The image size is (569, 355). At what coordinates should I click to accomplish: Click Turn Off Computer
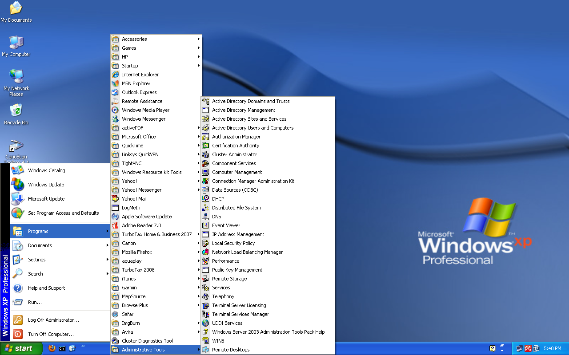pyautogui.click(x=60, y=334)
